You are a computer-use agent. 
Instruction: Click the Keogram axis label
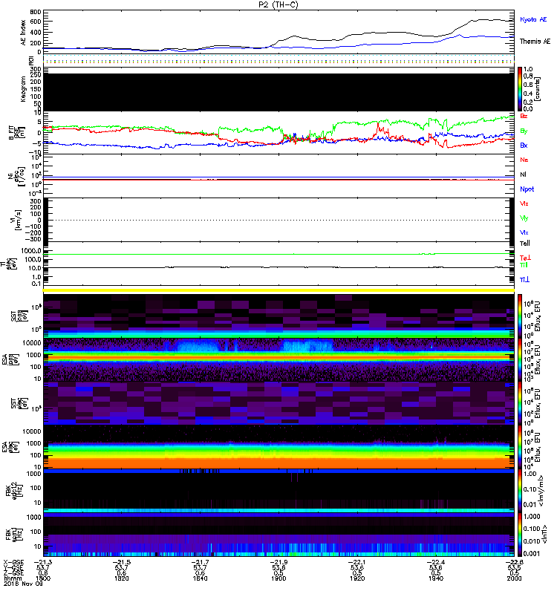point(24,88)
